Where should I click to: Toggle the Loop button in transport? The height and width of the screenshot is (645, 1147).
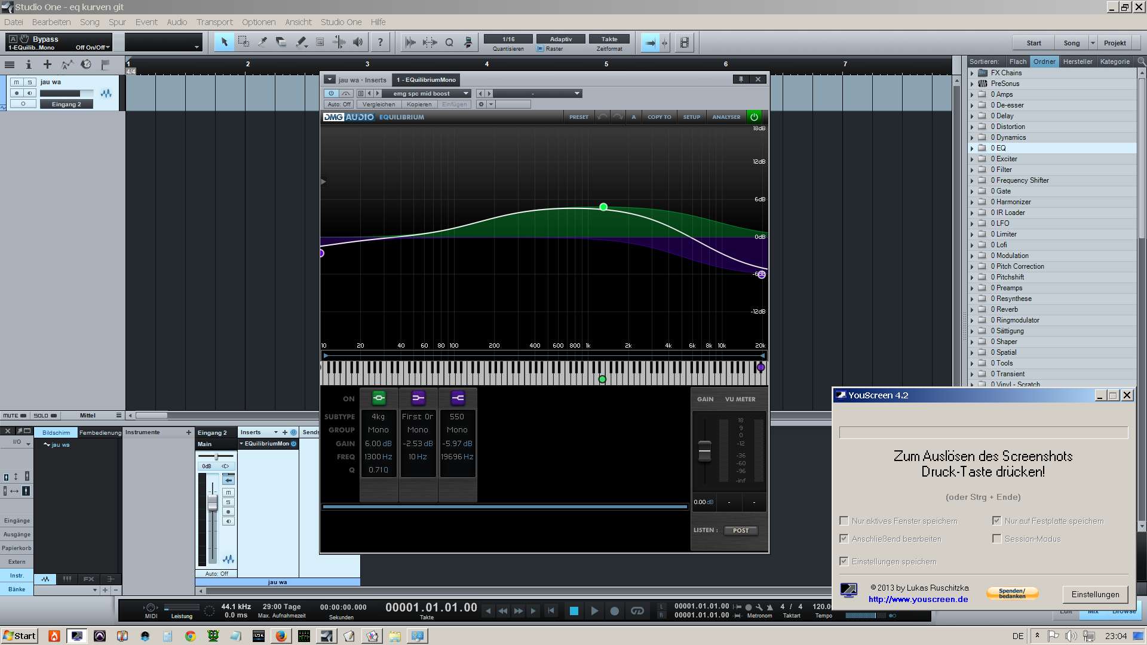(637, 610)
